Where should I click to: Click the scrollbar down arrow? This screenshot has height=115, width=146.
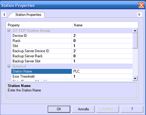click(135, 78)
